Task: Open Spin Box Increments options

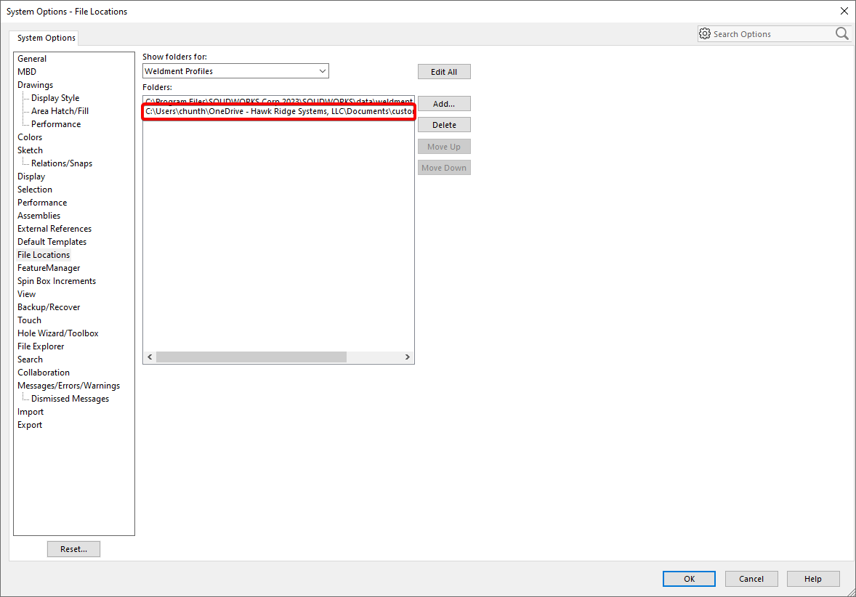Action: tap(57, 282)
